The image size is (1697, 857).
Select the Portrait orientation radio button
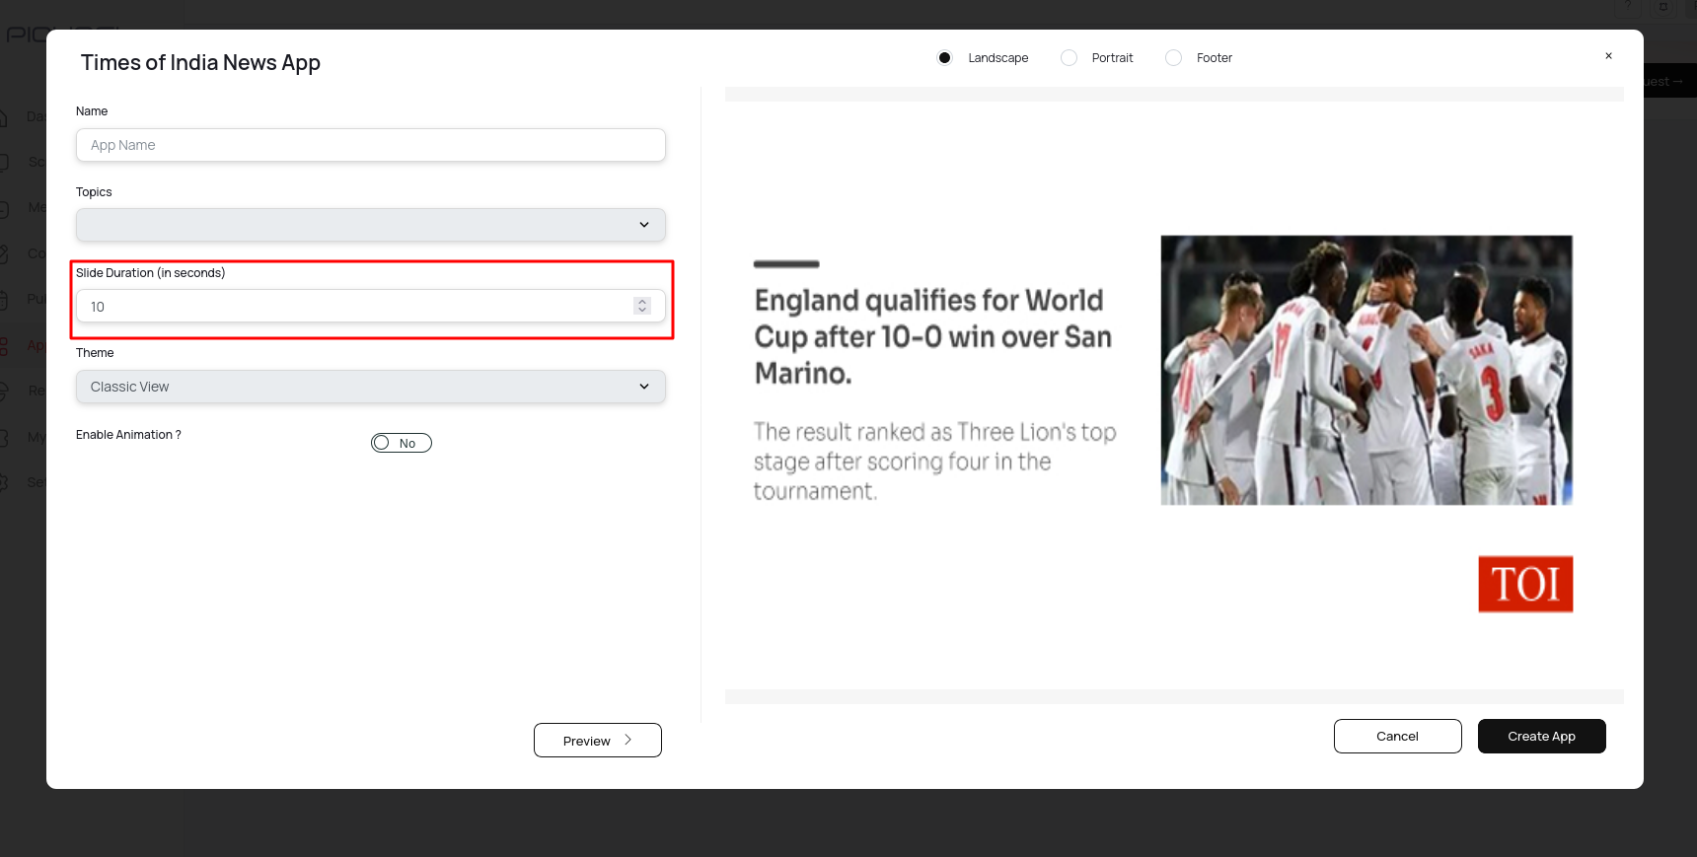click(1069, 58)
